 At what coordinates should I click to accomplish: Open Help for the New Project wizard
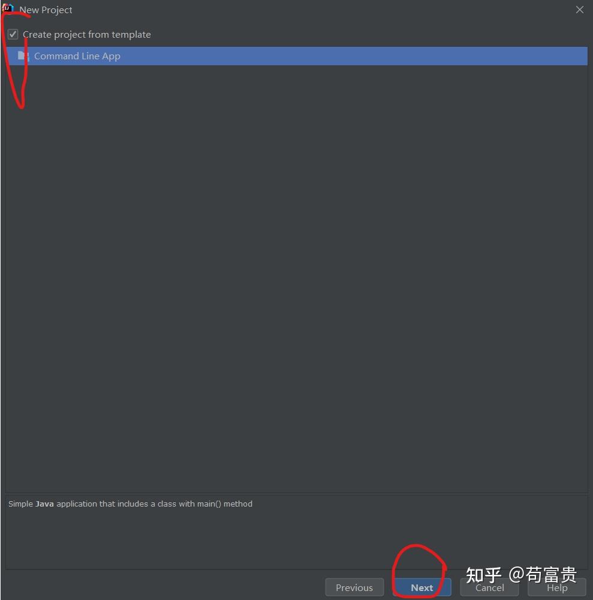point(556,589)
